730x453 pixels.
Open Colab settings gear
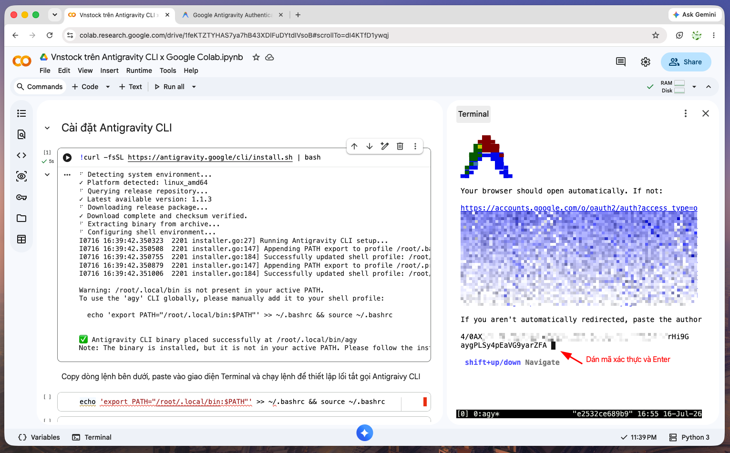(x=646, y=62)
